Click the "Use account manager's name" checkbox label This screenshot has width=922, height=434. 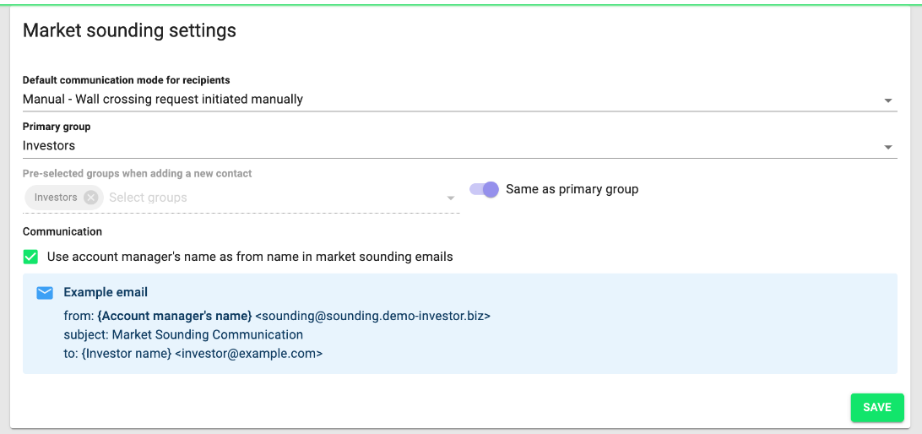(250, 257)
